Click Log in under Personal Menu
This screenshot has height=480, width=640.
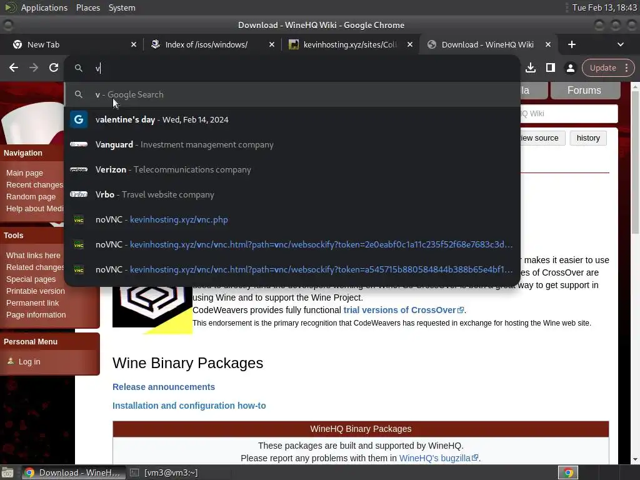(x=29, y=362)
